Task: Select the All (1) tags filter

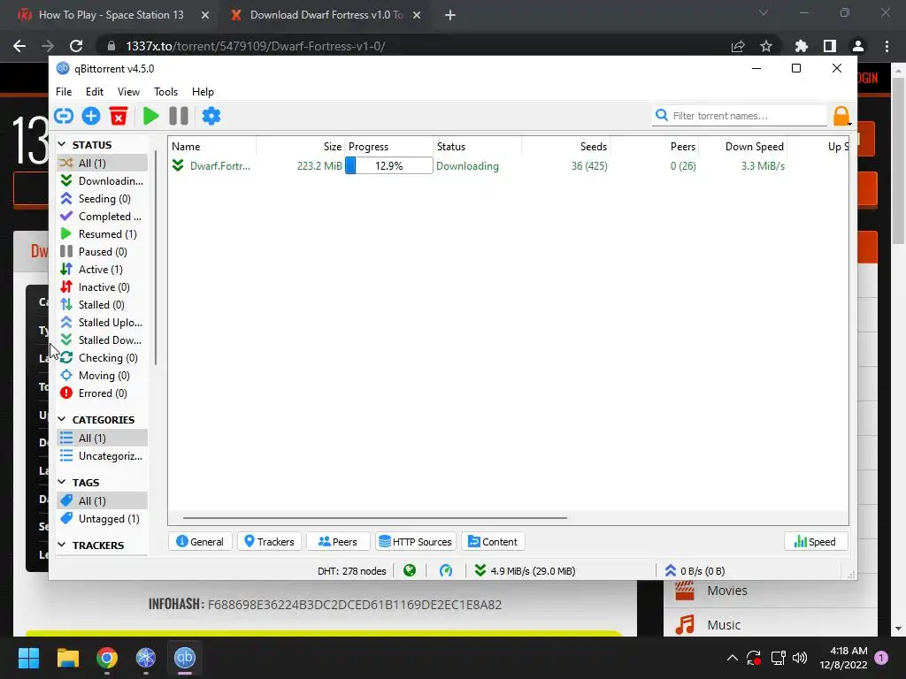Action: point(103,500)
